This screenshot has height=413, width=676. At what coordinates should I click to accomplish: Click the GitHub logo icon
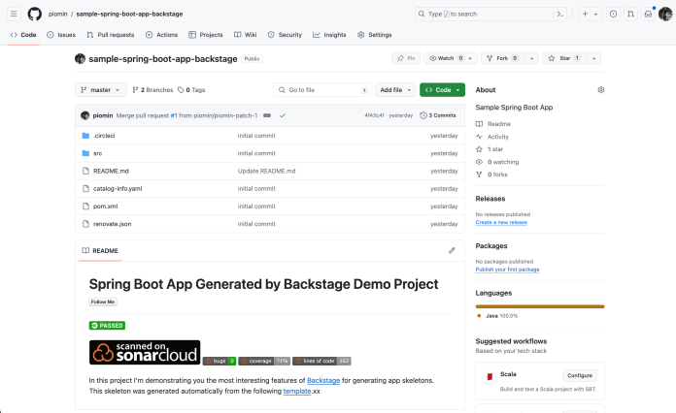click(x=35, y=14)
